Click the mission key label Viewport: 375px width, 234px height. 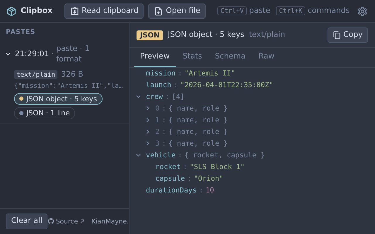tap(161, 73)
